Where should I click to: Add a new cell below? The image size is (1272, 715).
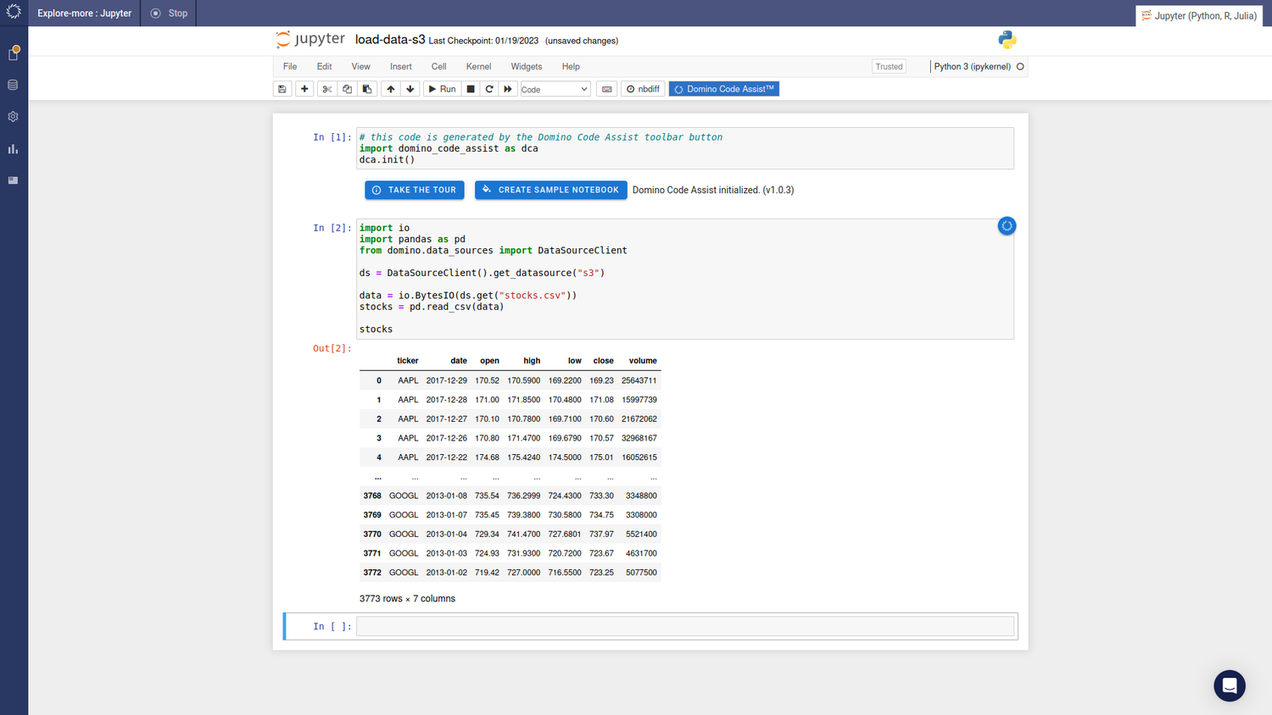[x=304, y=89]
